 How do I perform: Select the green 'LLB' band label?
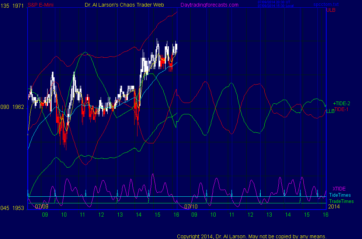tap(330, 111)
